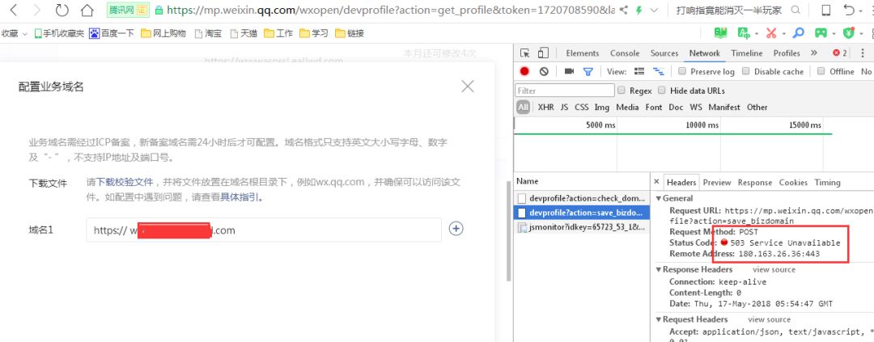
Task: Click view source beside Response Headers
Action: [x=774, y=269]
